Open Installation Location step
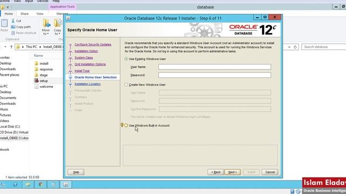Image resolution: width=346 pixels, height=194 pixels. click(88, 84)
